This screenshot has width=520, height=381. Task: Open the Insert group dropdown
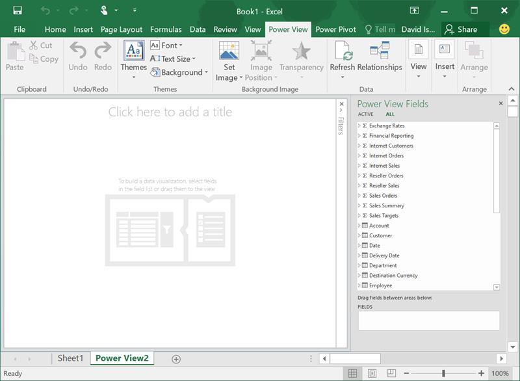pyautogui.click(x=445, y=60)
